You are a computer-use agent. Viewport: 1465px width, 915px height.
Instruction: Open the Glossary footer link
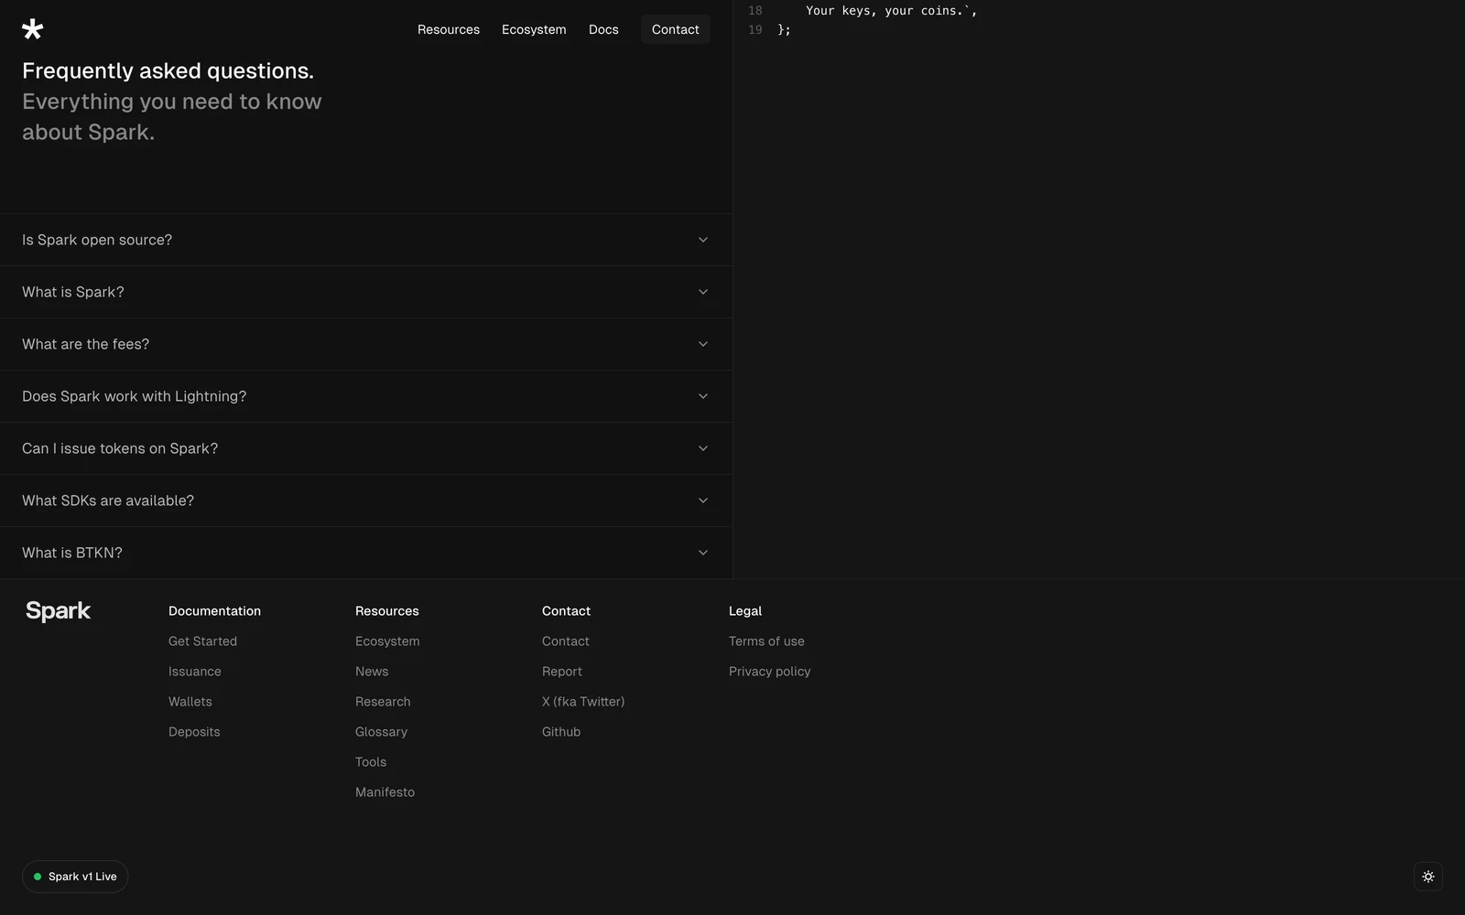coord(381,732)
